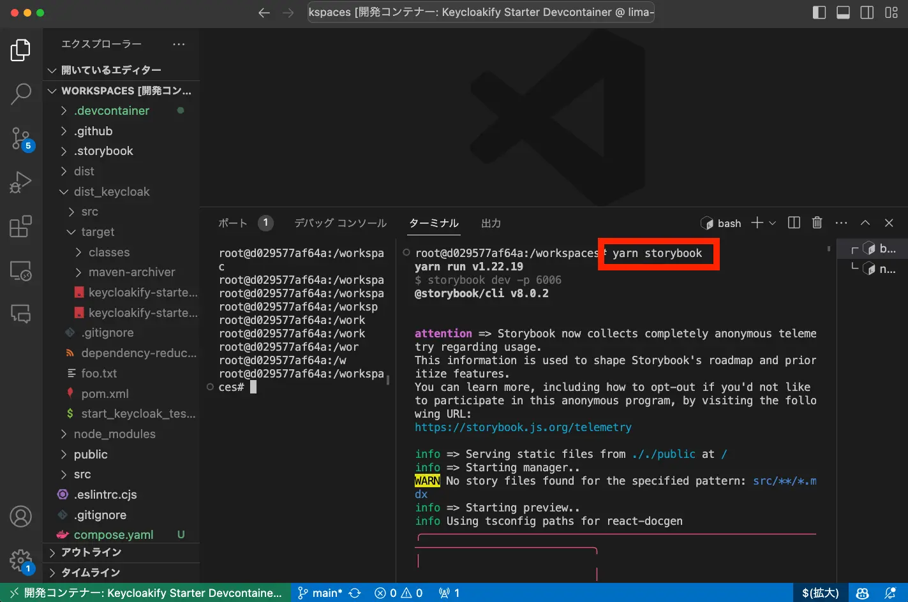Viewport: 908px width, 602px height.
Task: Split the terminal pane
Action: [794, 223]
